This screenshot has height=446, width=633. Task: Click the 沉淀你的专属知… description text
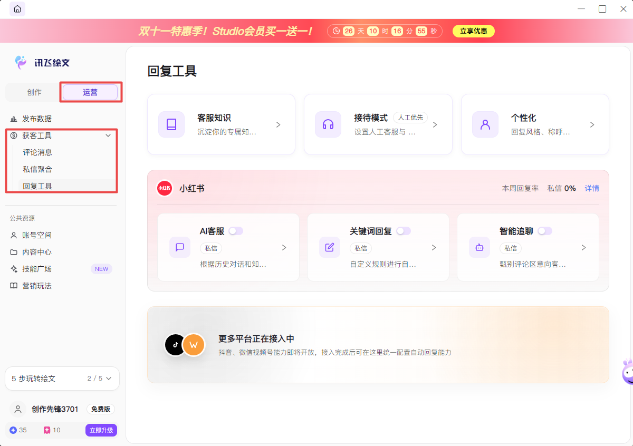[x=227, y=132]
